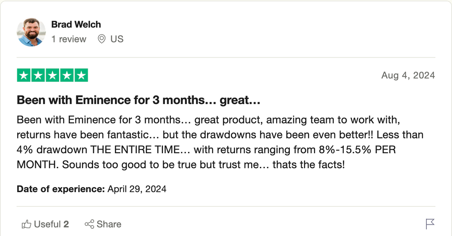The width and height of the screenshot is (452, 236).
Task: Click the first green rating star
Action: pos(24,76)
